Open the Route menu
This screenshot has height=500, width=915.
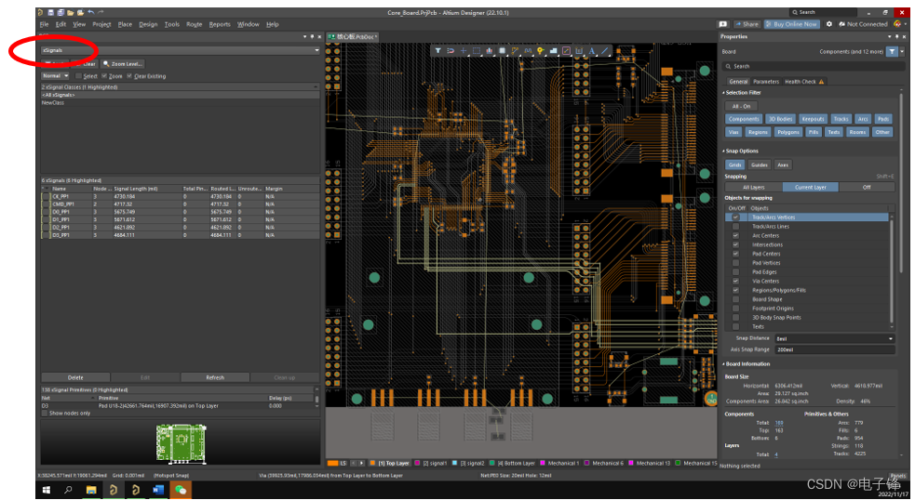(194, 24)
